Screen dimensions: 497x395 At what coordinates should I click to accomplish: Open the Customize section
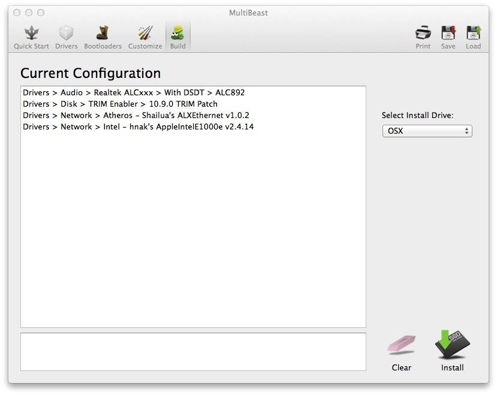[145, 37]
